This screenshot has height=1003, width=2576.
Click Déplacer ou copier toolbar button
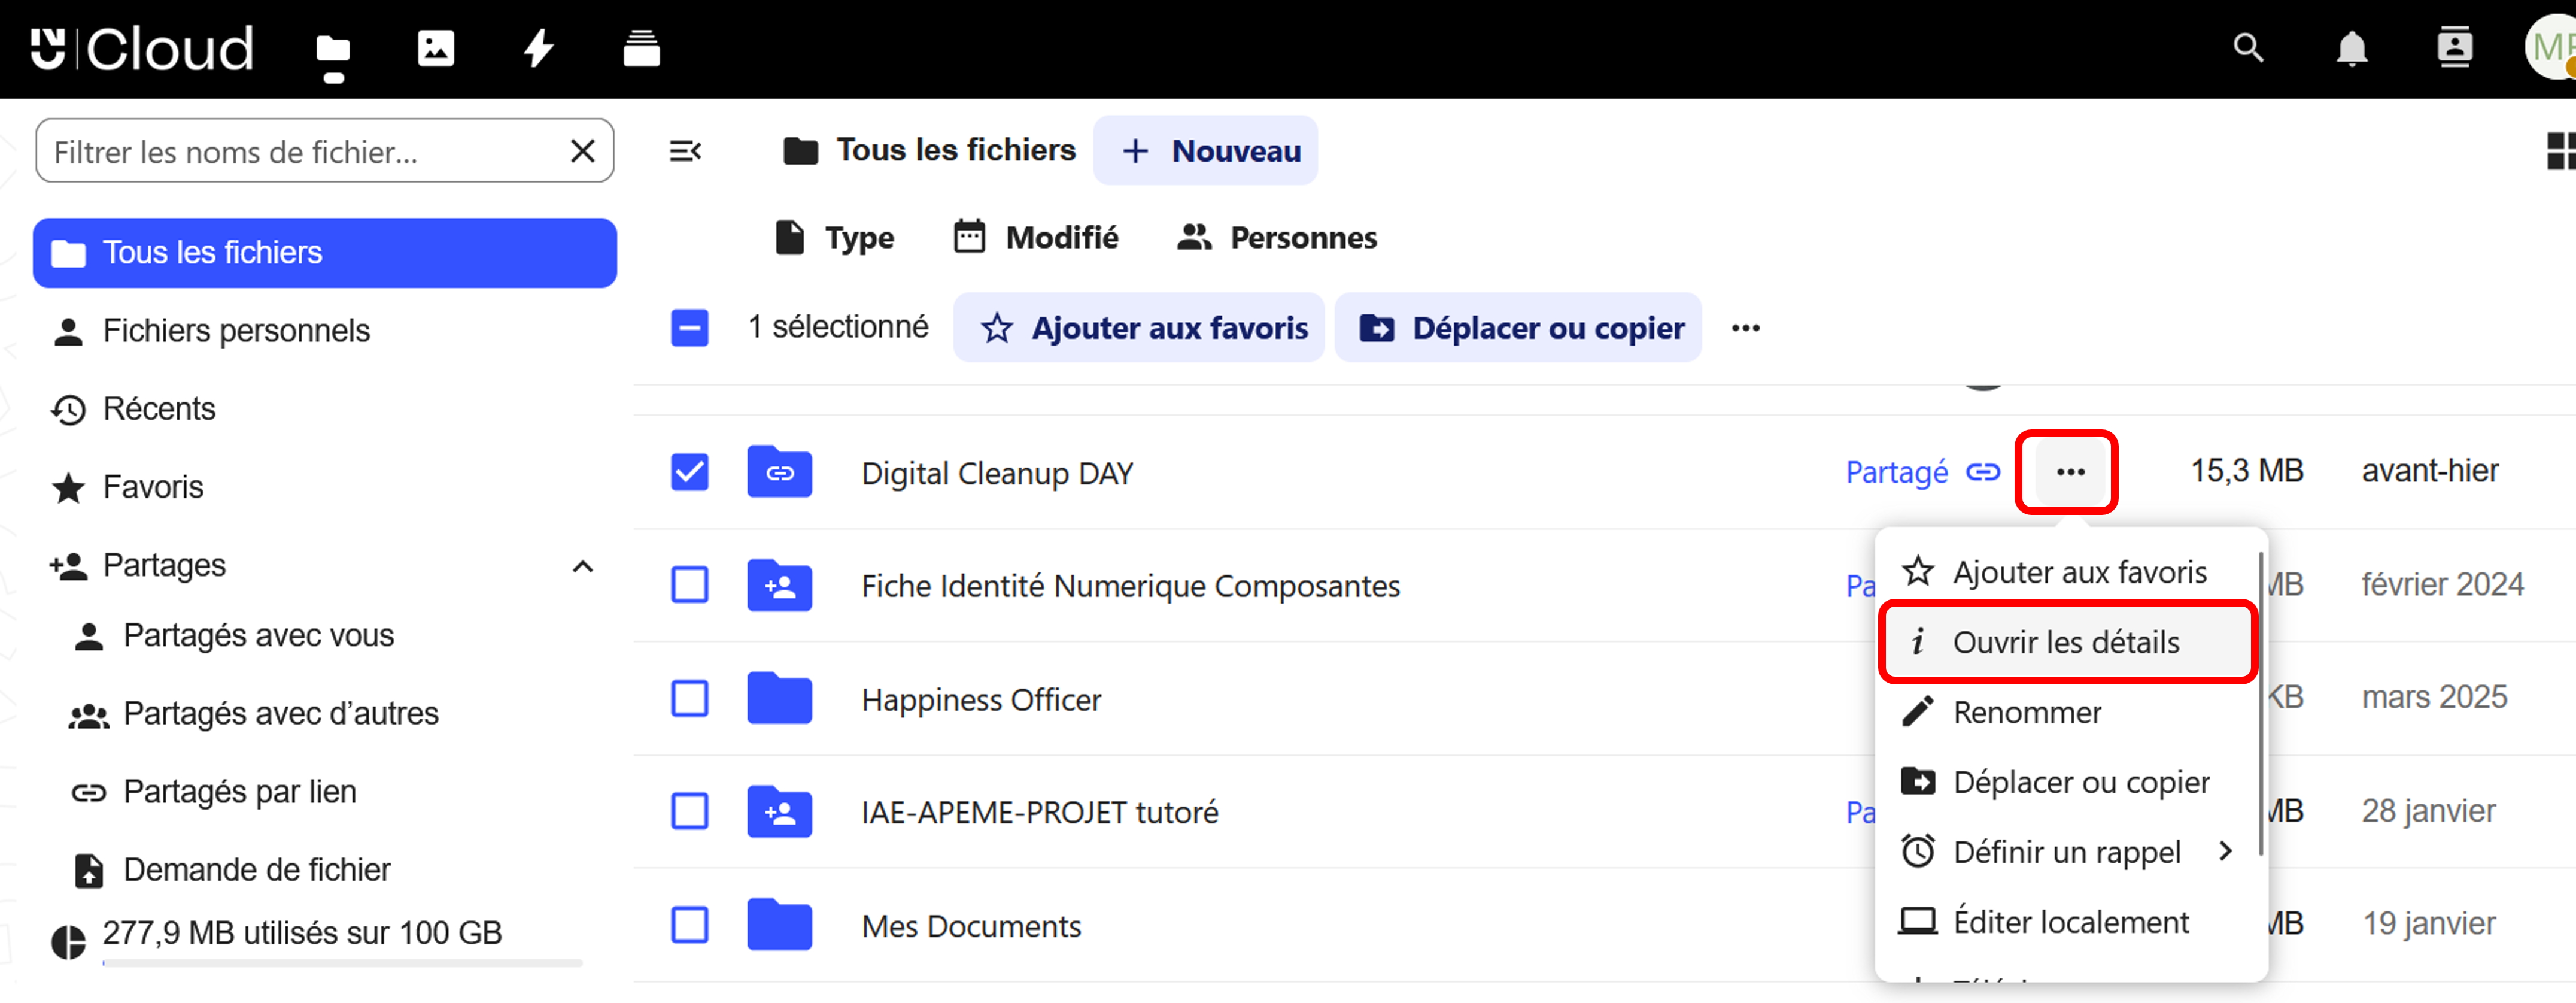coord(1518,328)
